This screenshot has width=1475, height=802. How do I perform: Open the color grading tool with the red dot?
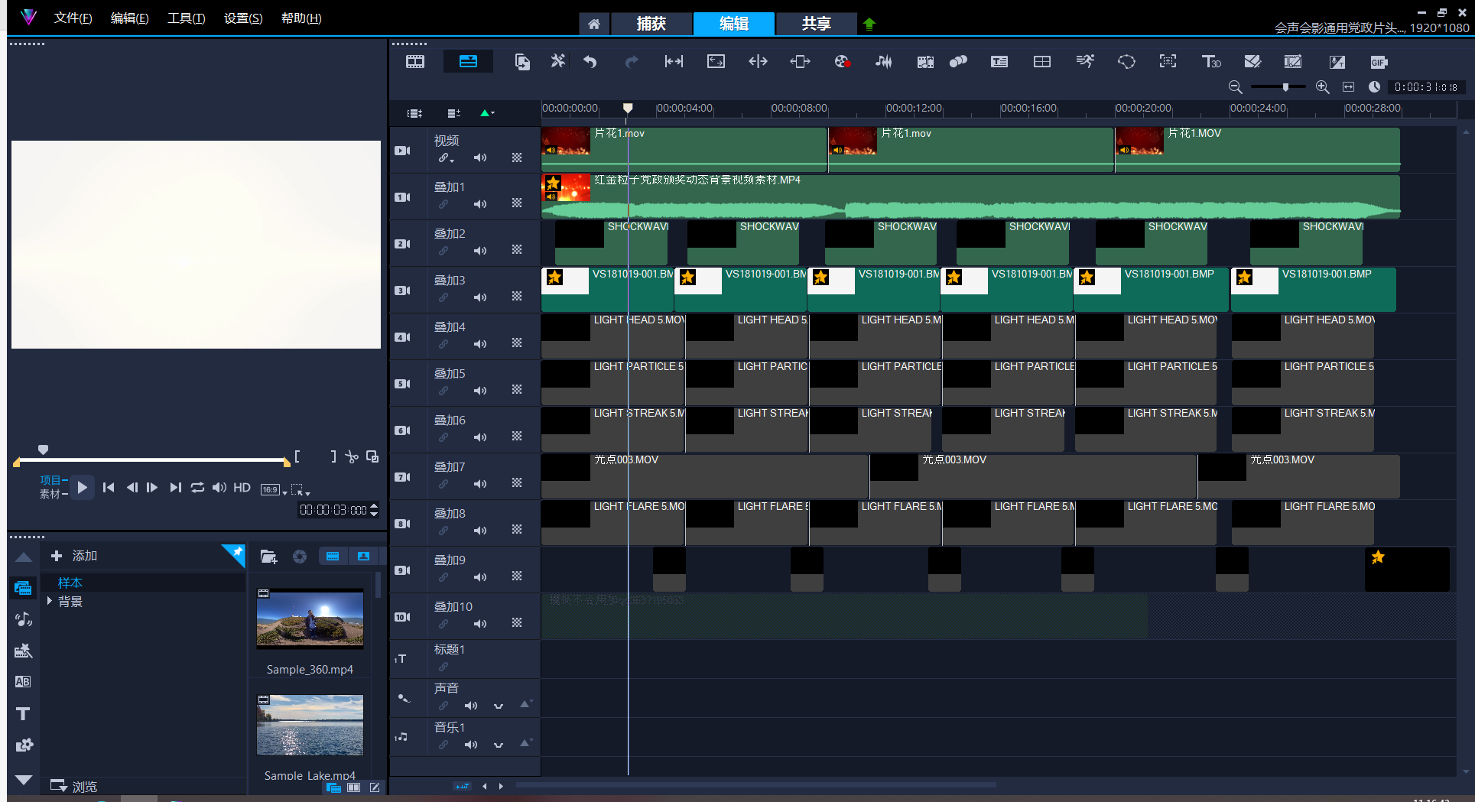coord(842,62)
